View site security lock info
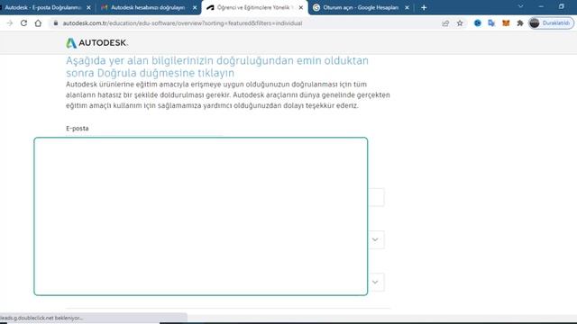Screen dimensions: 577x324 click(x=56, y=23)
